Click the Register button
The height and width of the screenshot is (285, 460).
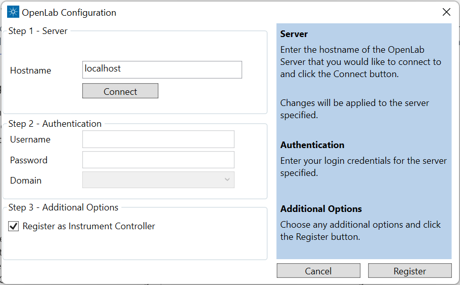[x=410, y=271]
